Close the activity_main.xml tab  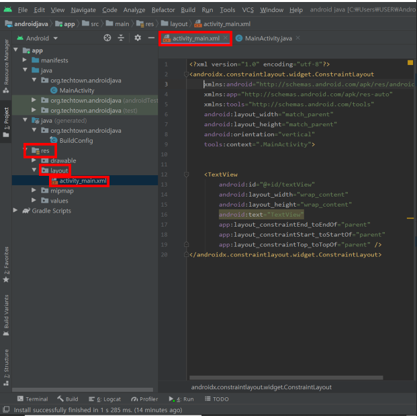point(226,38)
